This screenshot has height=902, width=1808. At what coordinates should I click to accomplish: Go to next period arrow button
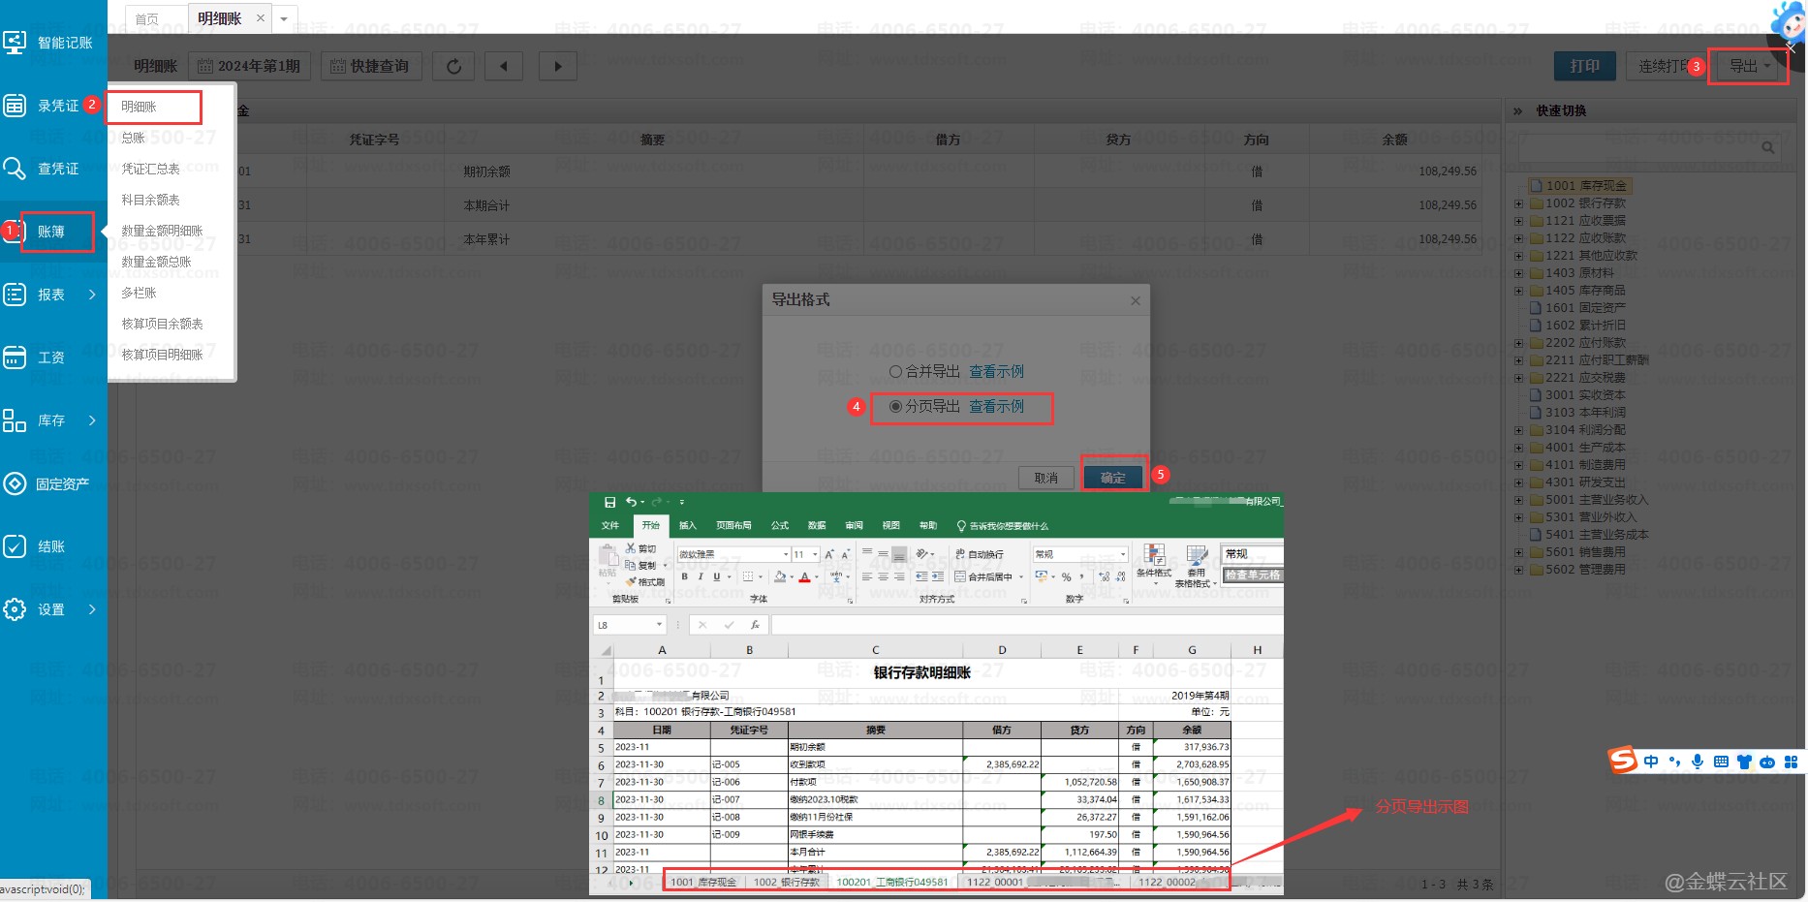(x=557, y=66)
